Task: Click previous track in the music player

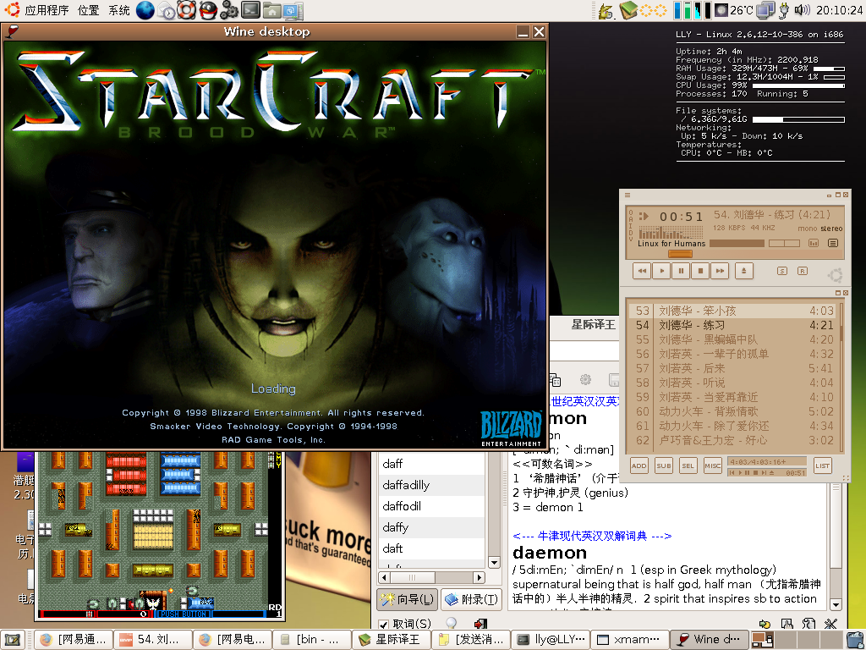Action: (642, 271)
